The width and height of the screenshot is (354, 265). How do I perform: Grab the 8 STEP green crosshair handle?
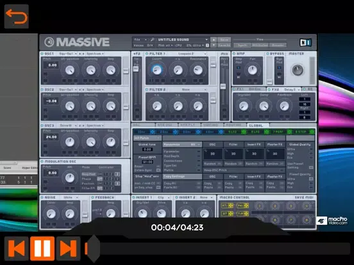coord(312,132)
